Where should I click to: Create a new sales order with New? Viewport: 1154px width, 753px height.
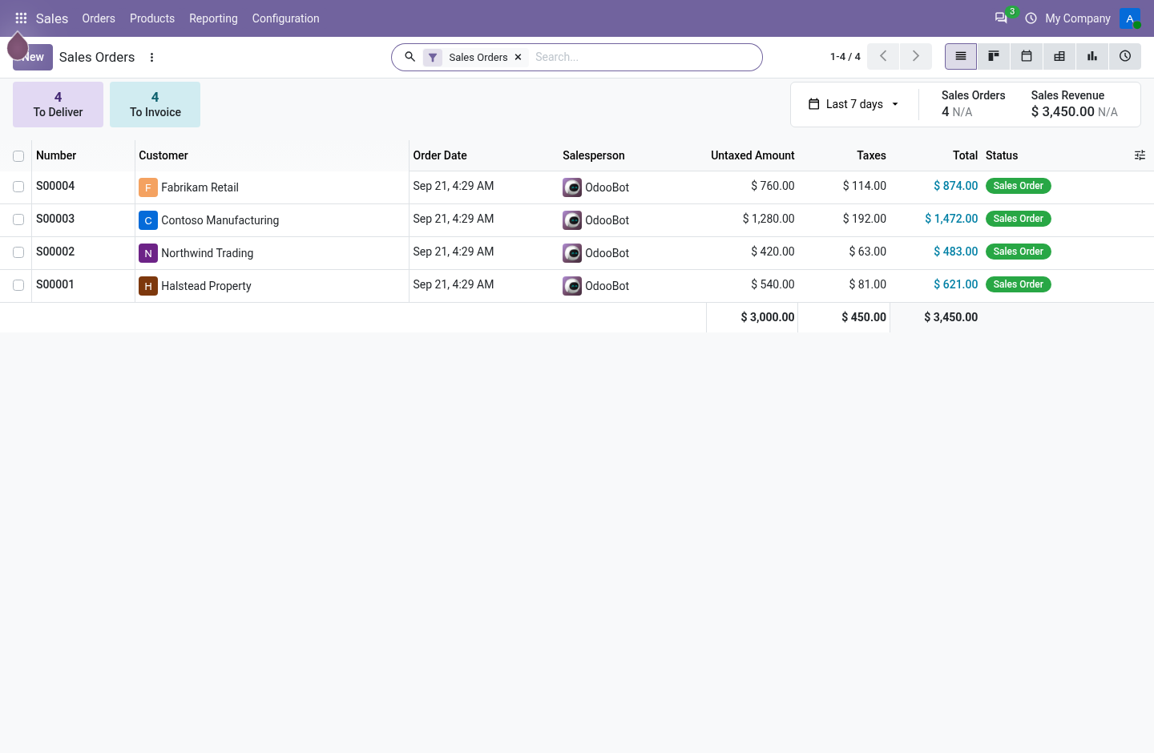(x=33, y=57)
